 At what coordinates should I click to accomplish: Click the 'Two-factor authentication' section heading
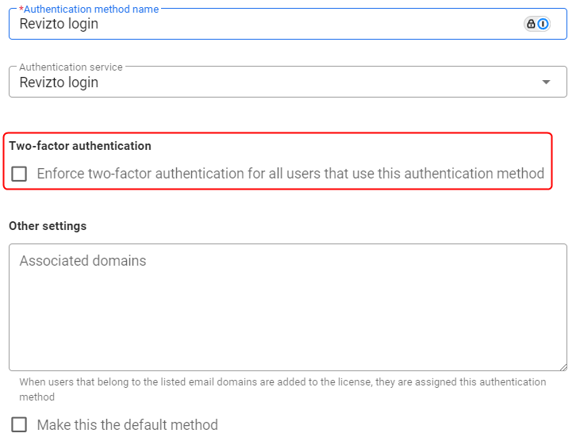point(80,146)
